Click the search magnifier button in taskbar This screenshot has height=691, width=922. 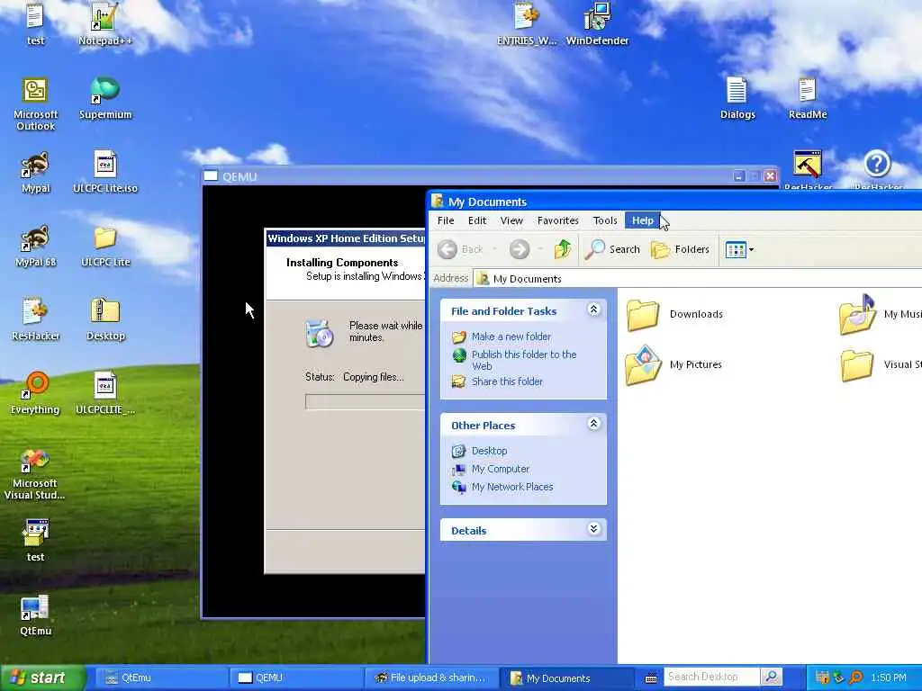[x=771, y=677]
